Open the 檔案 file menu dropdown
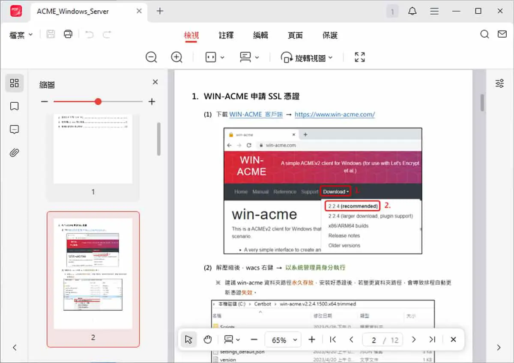 coord(21,35)
